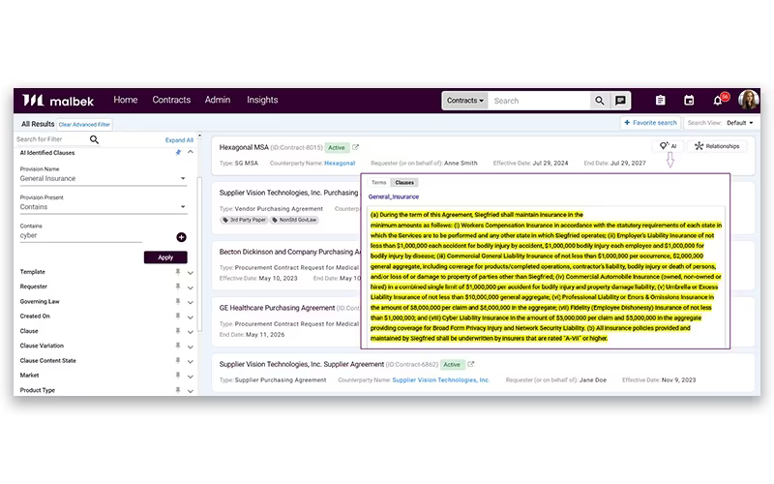The height and width of the screenshot is (484, 774).
Task: Pin the Clause Variation filter
Action: point(178,347)
